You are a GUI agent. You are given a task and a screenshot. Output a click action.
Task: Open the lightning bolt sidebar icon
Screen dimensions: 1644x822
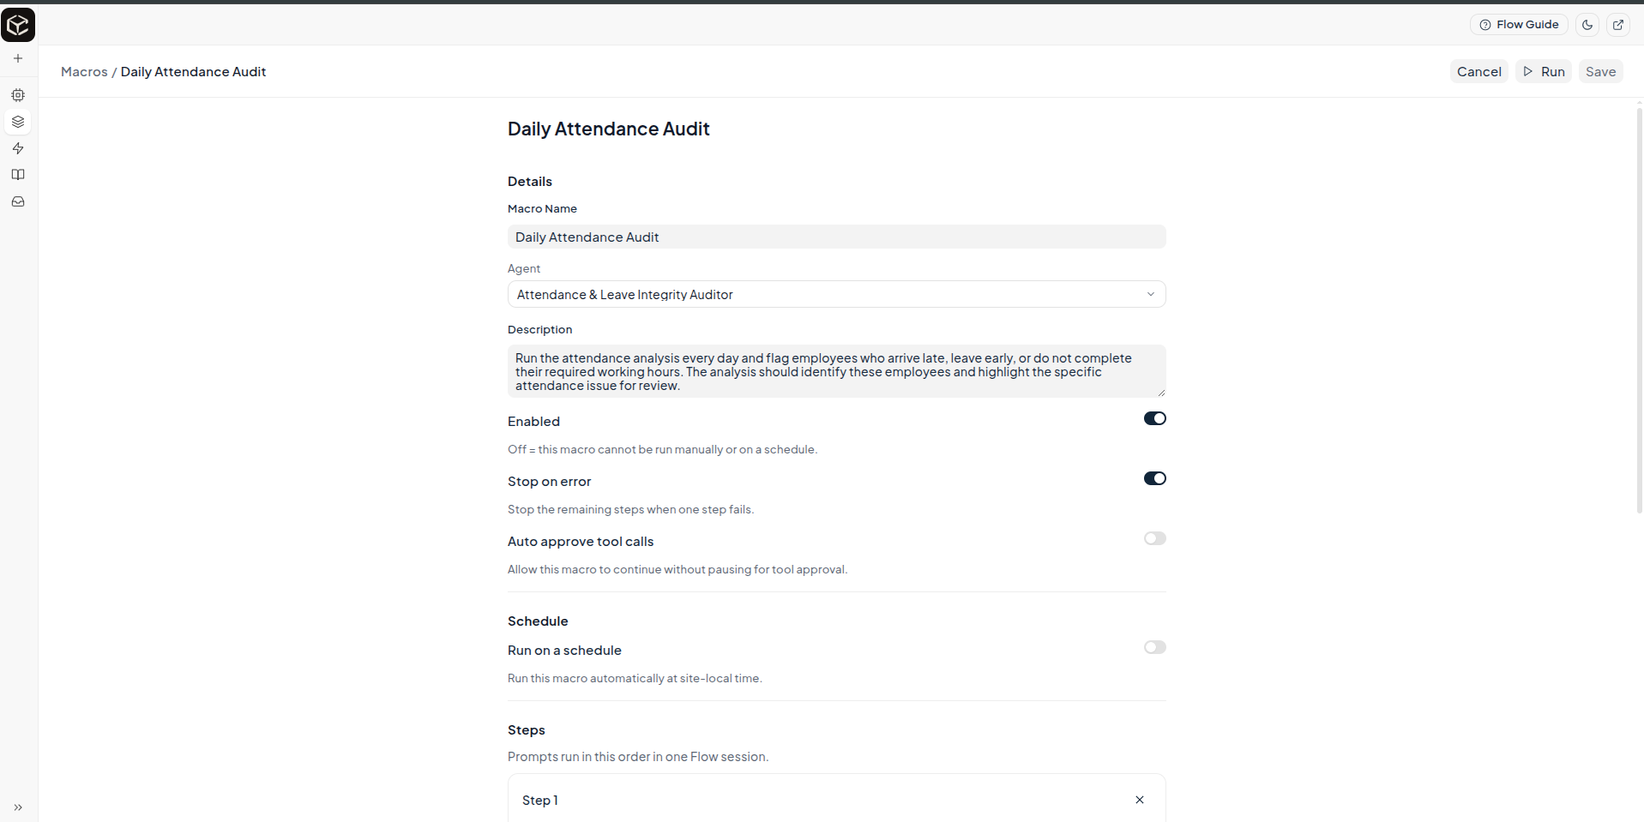click(x=18, y=148)
